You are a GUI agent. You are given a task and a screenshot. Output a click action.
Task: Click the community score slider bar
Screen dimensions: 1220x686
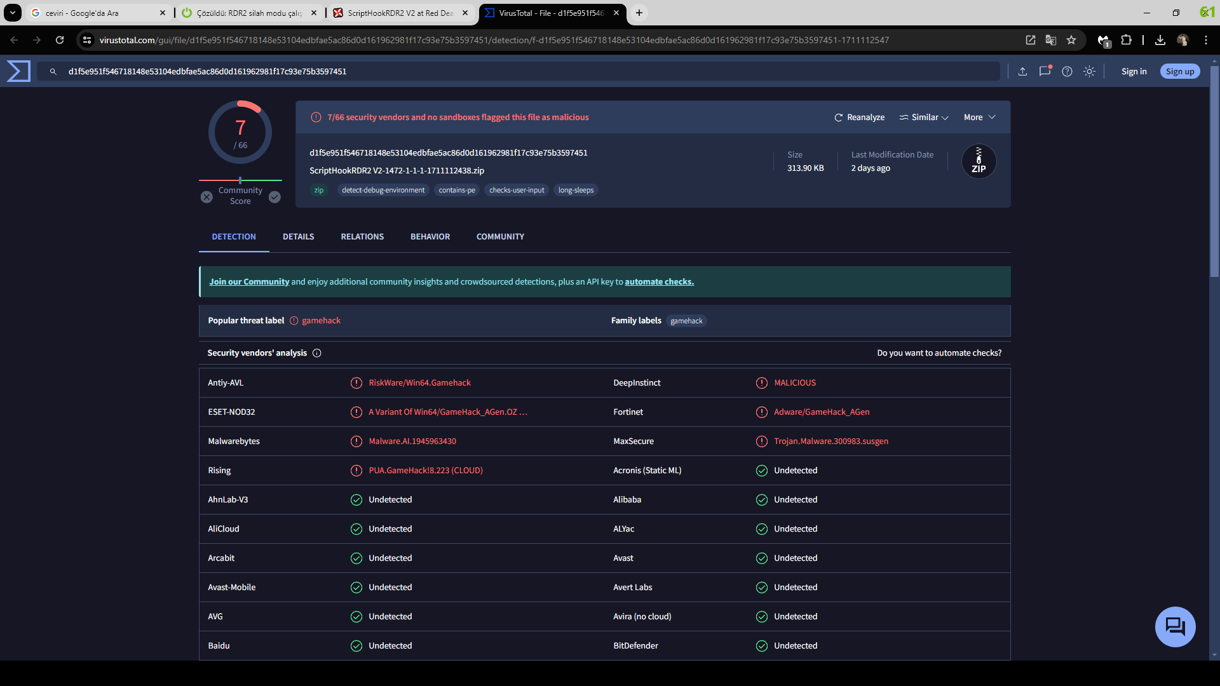point(240,180)
